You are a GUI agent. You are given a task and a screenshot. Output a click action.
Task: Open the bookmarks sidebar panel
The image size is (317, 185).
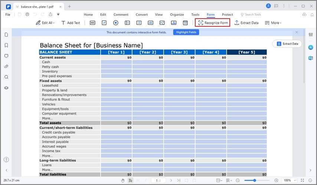[6, 45]
